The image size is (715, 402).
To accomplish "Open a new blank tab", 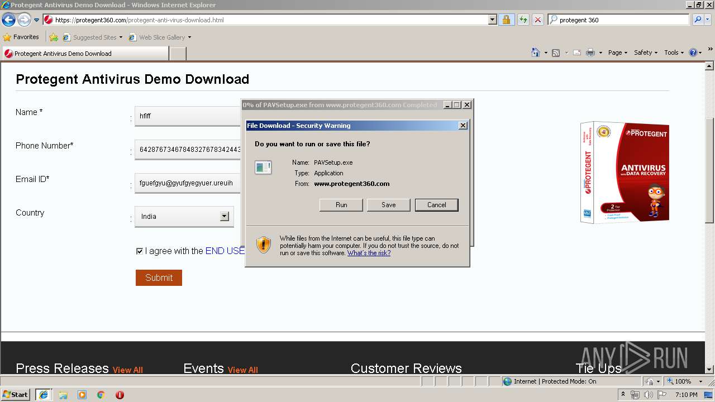I will [x=178, y=54].
